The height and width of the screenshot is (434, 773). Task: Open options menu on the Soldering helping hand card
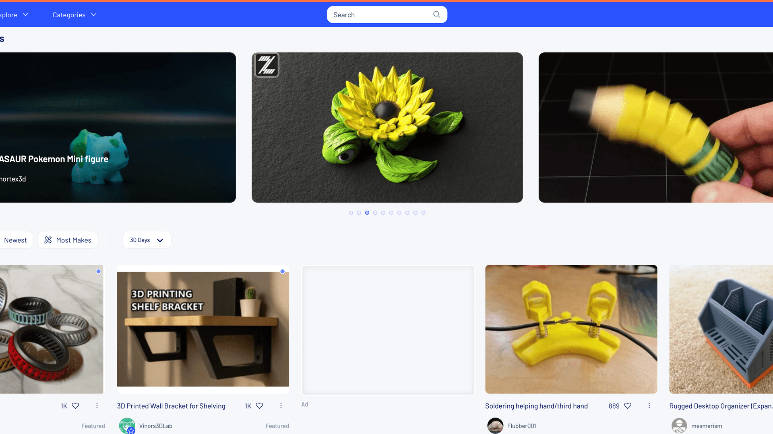click(649, 406)
